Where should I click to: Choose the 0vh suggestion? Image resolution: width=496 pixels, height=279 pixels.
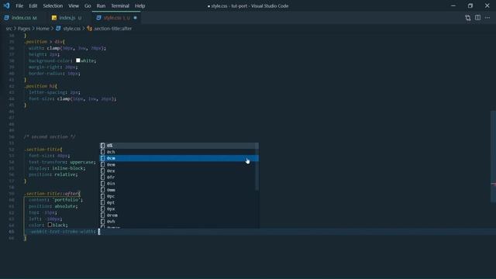click(x=179, y=222)
